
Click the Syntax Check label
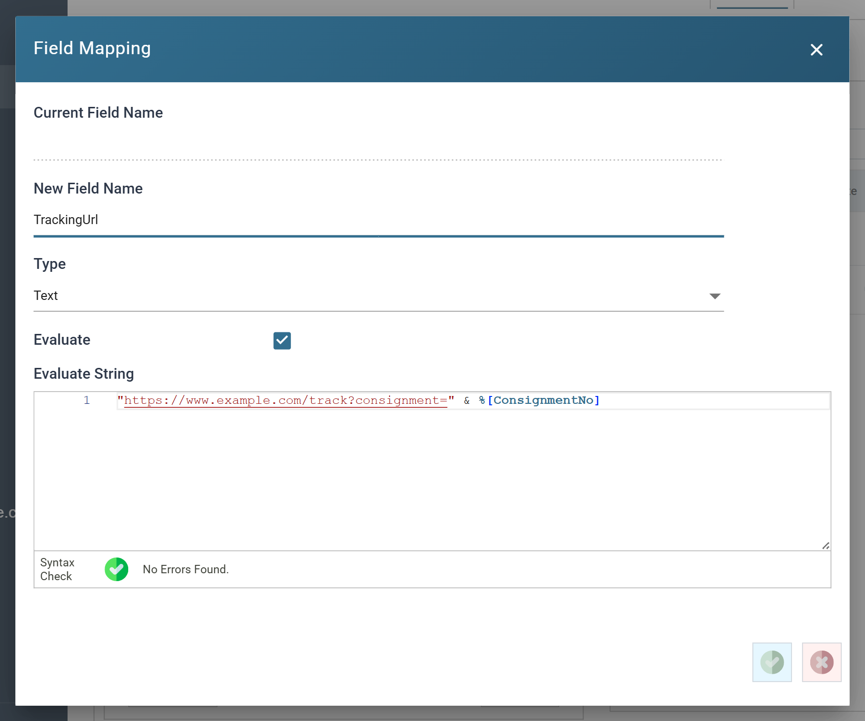[57, 569]
